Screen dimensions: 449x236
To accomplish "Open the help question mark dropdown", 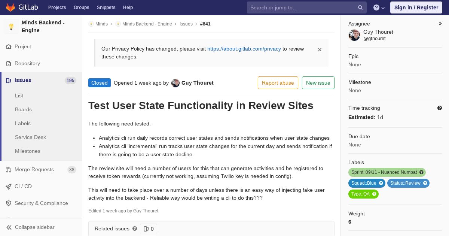I will pos(379,7).
